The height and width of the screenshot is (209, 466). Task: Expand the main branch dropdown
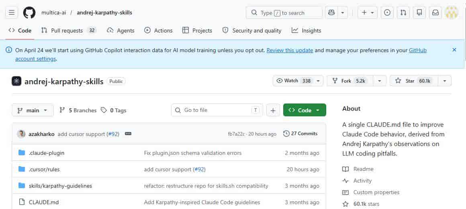pyautogui.click(x=33, y=110)
